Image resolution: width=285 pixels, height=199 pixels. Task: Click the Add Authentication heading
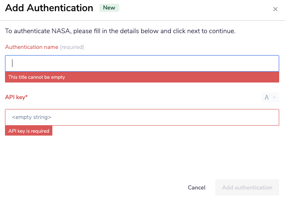pos(49,8)
